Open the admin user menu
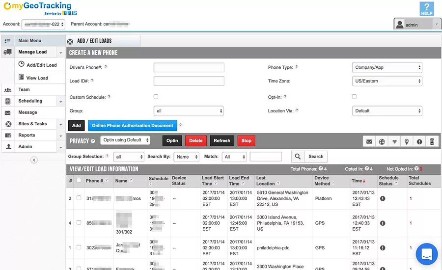The image size is (442, 270). [x=417, y=25]
